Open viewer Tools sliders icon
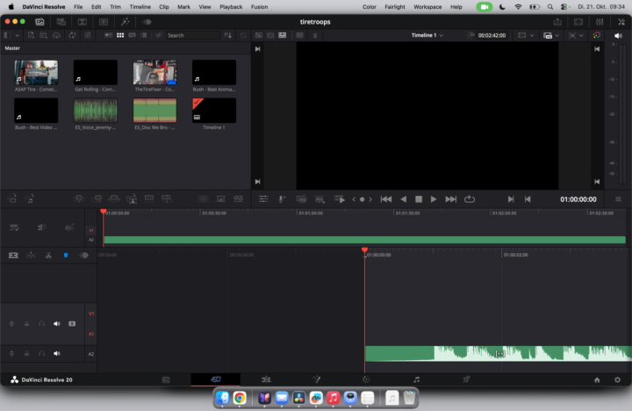This screenshot has height=411, width=632. pyautogui.click(x=263, y=199)
